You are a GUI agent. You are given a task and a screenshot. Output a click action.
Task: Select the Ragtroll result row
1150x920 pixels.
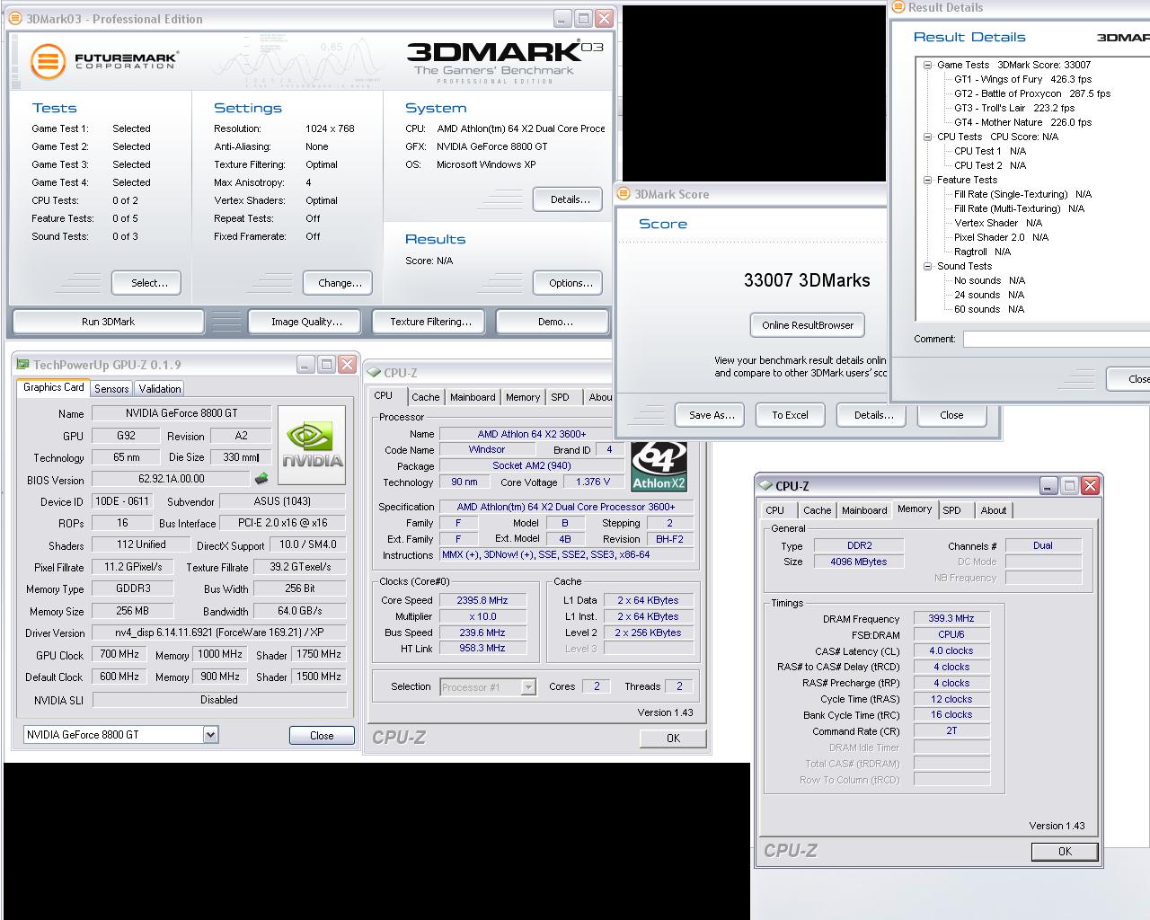click(982, 252)
